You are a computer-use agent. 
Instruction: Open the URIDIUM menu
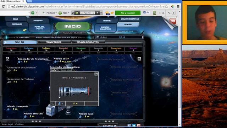(x=107, y=21)
